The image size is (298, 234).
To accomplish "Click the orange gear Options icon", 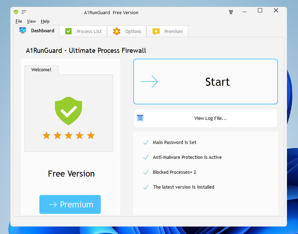I will [117, 31].
